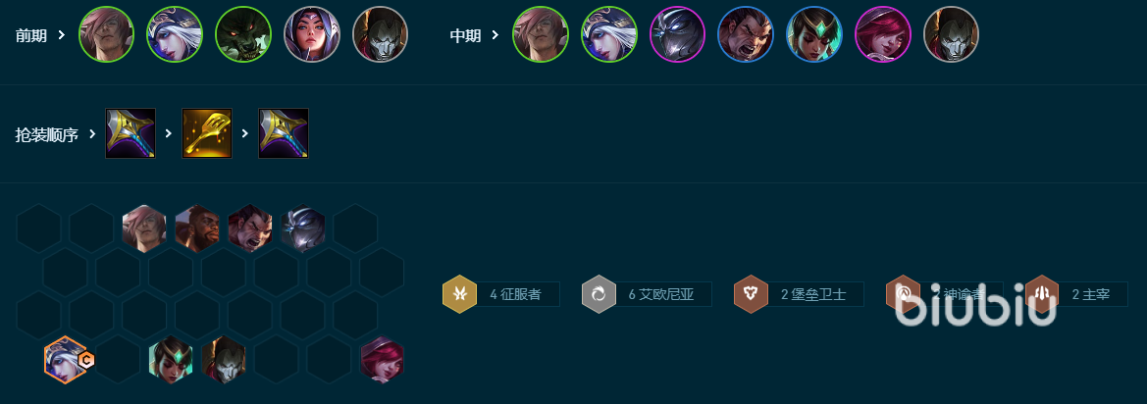Click the chevron right after 抢装顺序 label
This screenshot has height=404, width=1147.
tap(92, 134)
